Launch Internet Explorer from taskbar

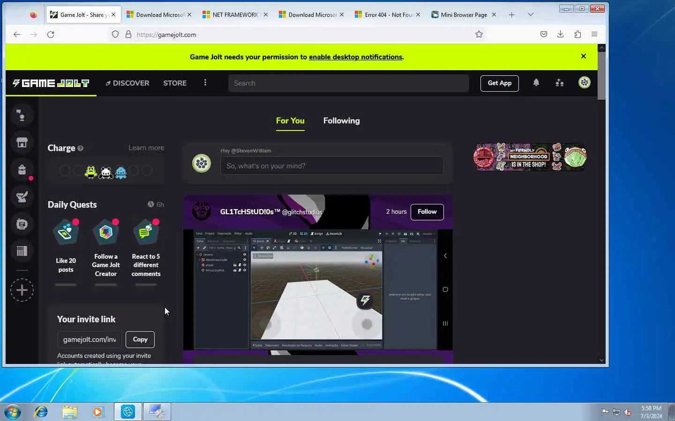[x=41, y=412]
